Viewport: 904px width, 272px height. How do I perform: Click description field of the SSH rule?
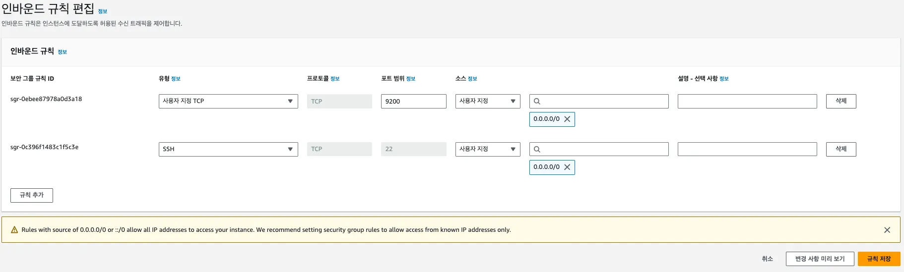point(747,150)
